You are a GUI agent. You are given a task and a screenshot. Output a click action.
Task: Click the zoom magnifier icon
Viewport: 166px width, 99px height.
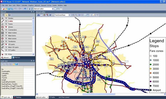tap(76, 15)
